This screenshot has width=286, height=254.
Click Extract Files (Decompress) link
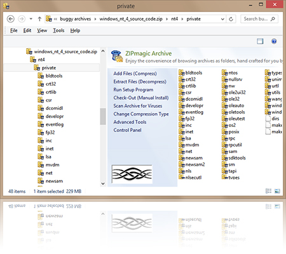[140, 82]
